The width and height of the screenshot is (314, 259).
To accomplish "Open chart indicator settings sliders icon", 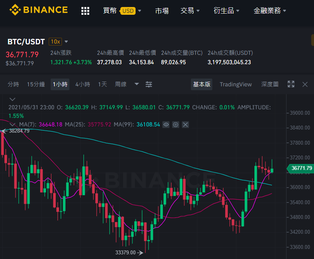I will tap(149, 84).
